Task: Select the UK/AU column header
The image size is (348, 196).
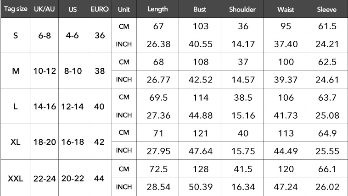Action: coord(45,9)
